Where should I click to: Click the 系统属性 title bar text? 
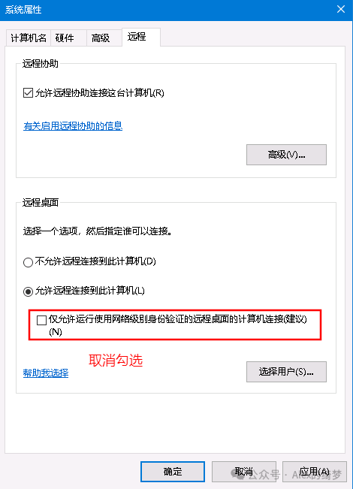point(23,10)
